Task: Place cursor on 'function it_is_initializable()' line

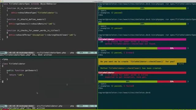Action: 24,8
